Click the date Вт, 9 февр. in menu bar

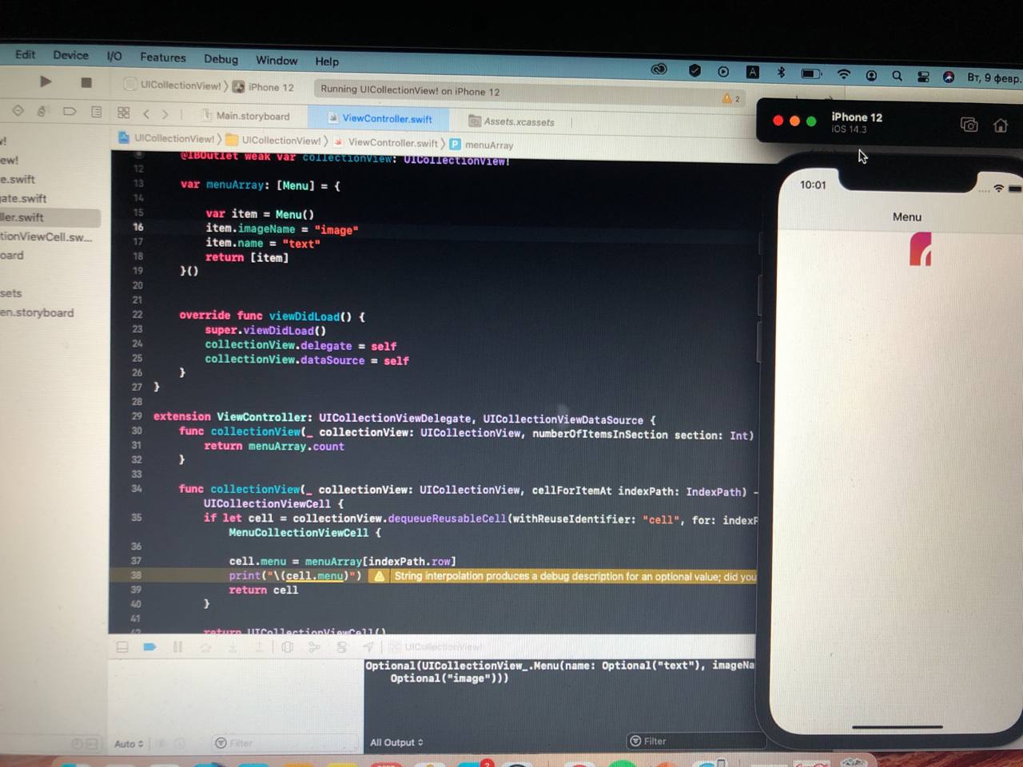coord(993,77)
